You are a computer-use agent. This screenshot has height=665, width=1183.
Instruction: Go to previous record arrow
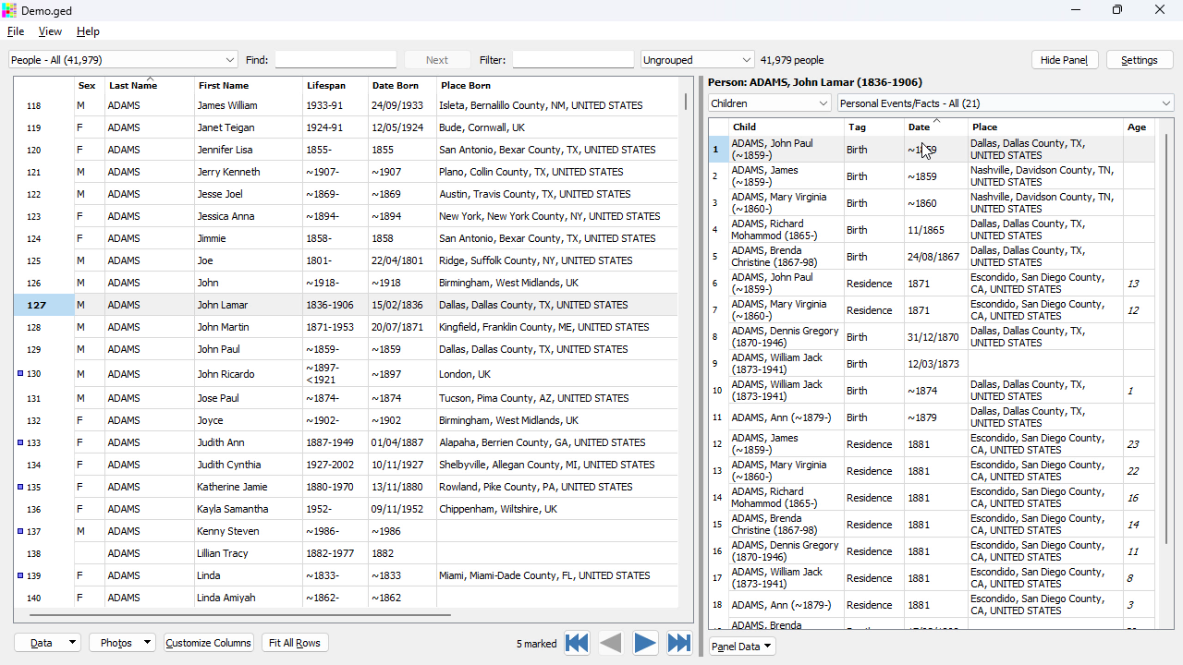pos(611,643)
